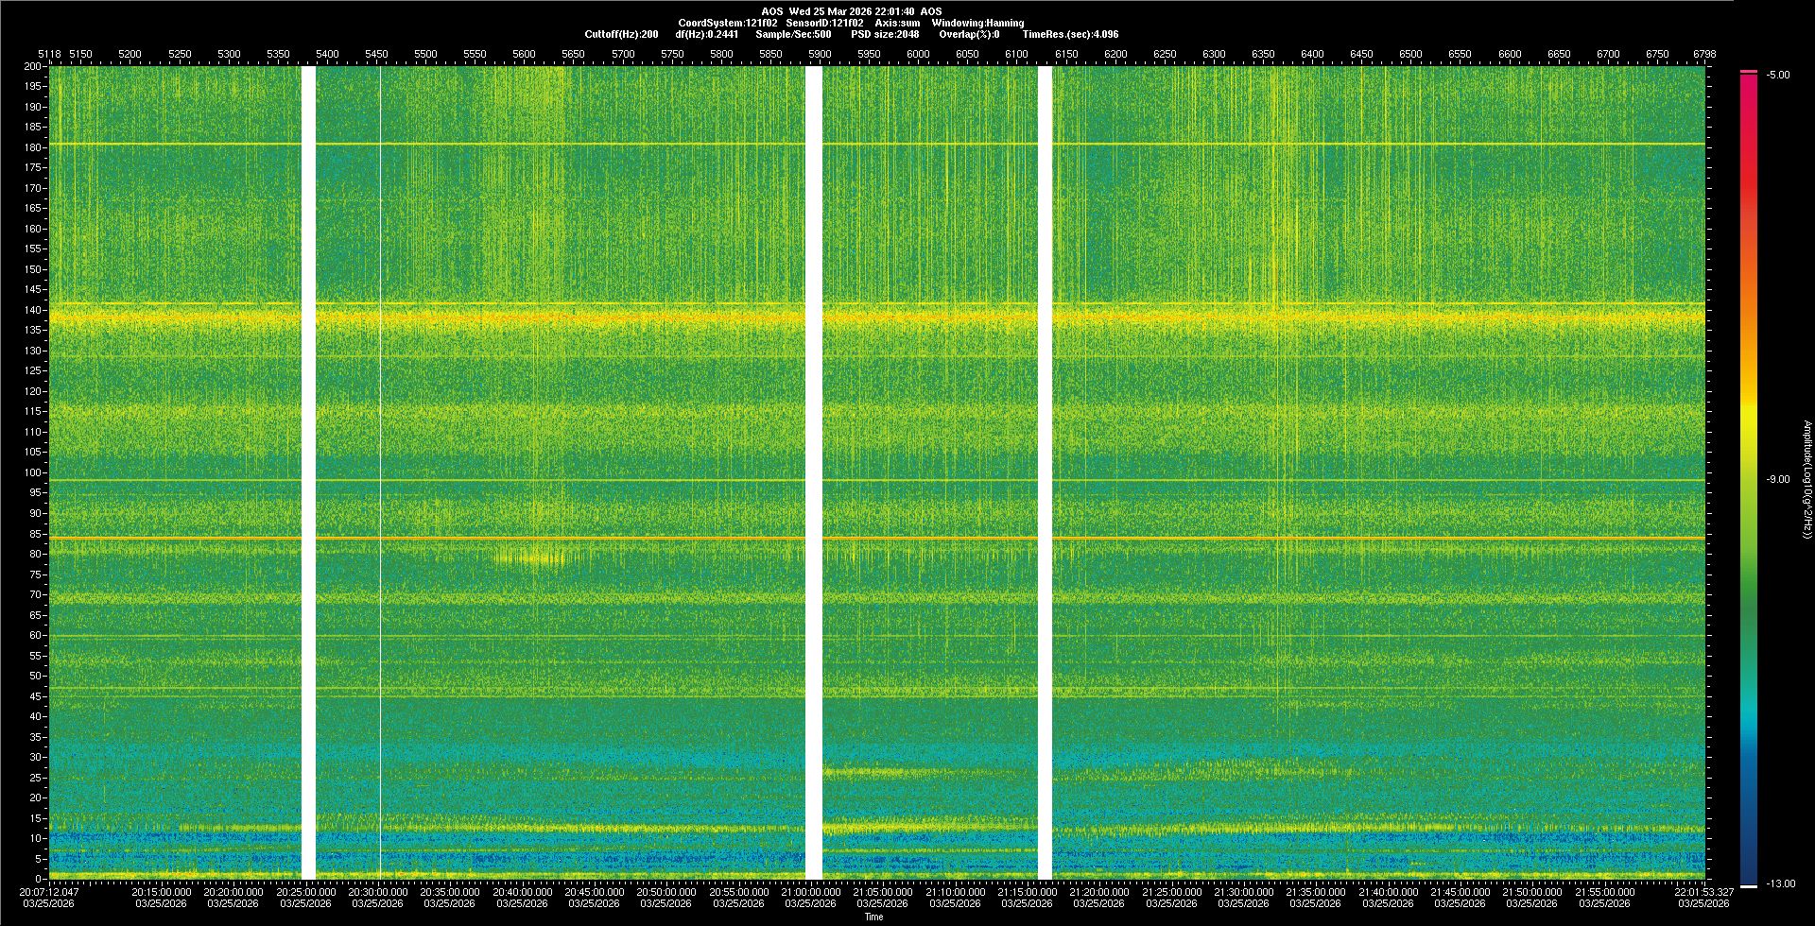Click the white data gap near 21:16
This screenshot has height=926, width=1815.
coord(1045,472)
